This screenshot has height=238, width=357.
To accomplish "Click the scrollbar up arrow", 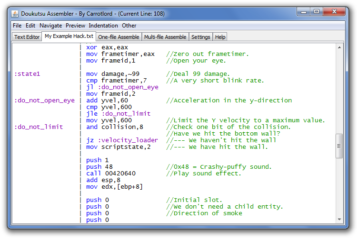I will tap(339, 47).
